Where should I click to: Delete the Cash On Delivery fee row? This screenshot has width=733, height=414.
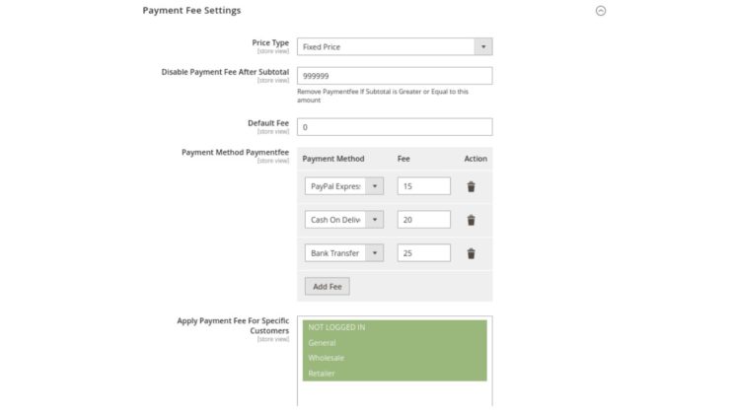pos(471,220)
